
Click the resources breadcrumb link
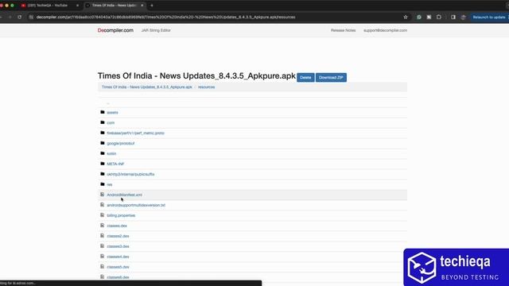207,87
